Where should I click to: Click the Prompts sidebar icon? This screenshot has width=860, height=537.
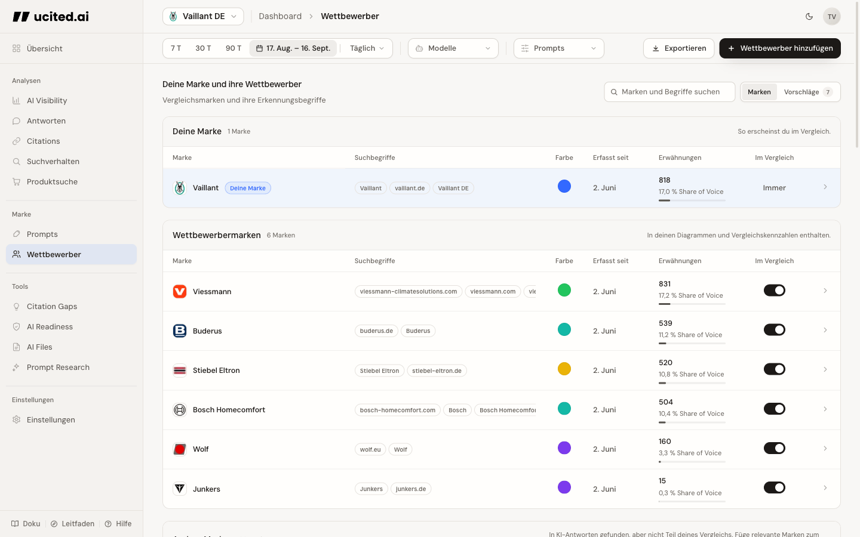click(x=16, y=234)
